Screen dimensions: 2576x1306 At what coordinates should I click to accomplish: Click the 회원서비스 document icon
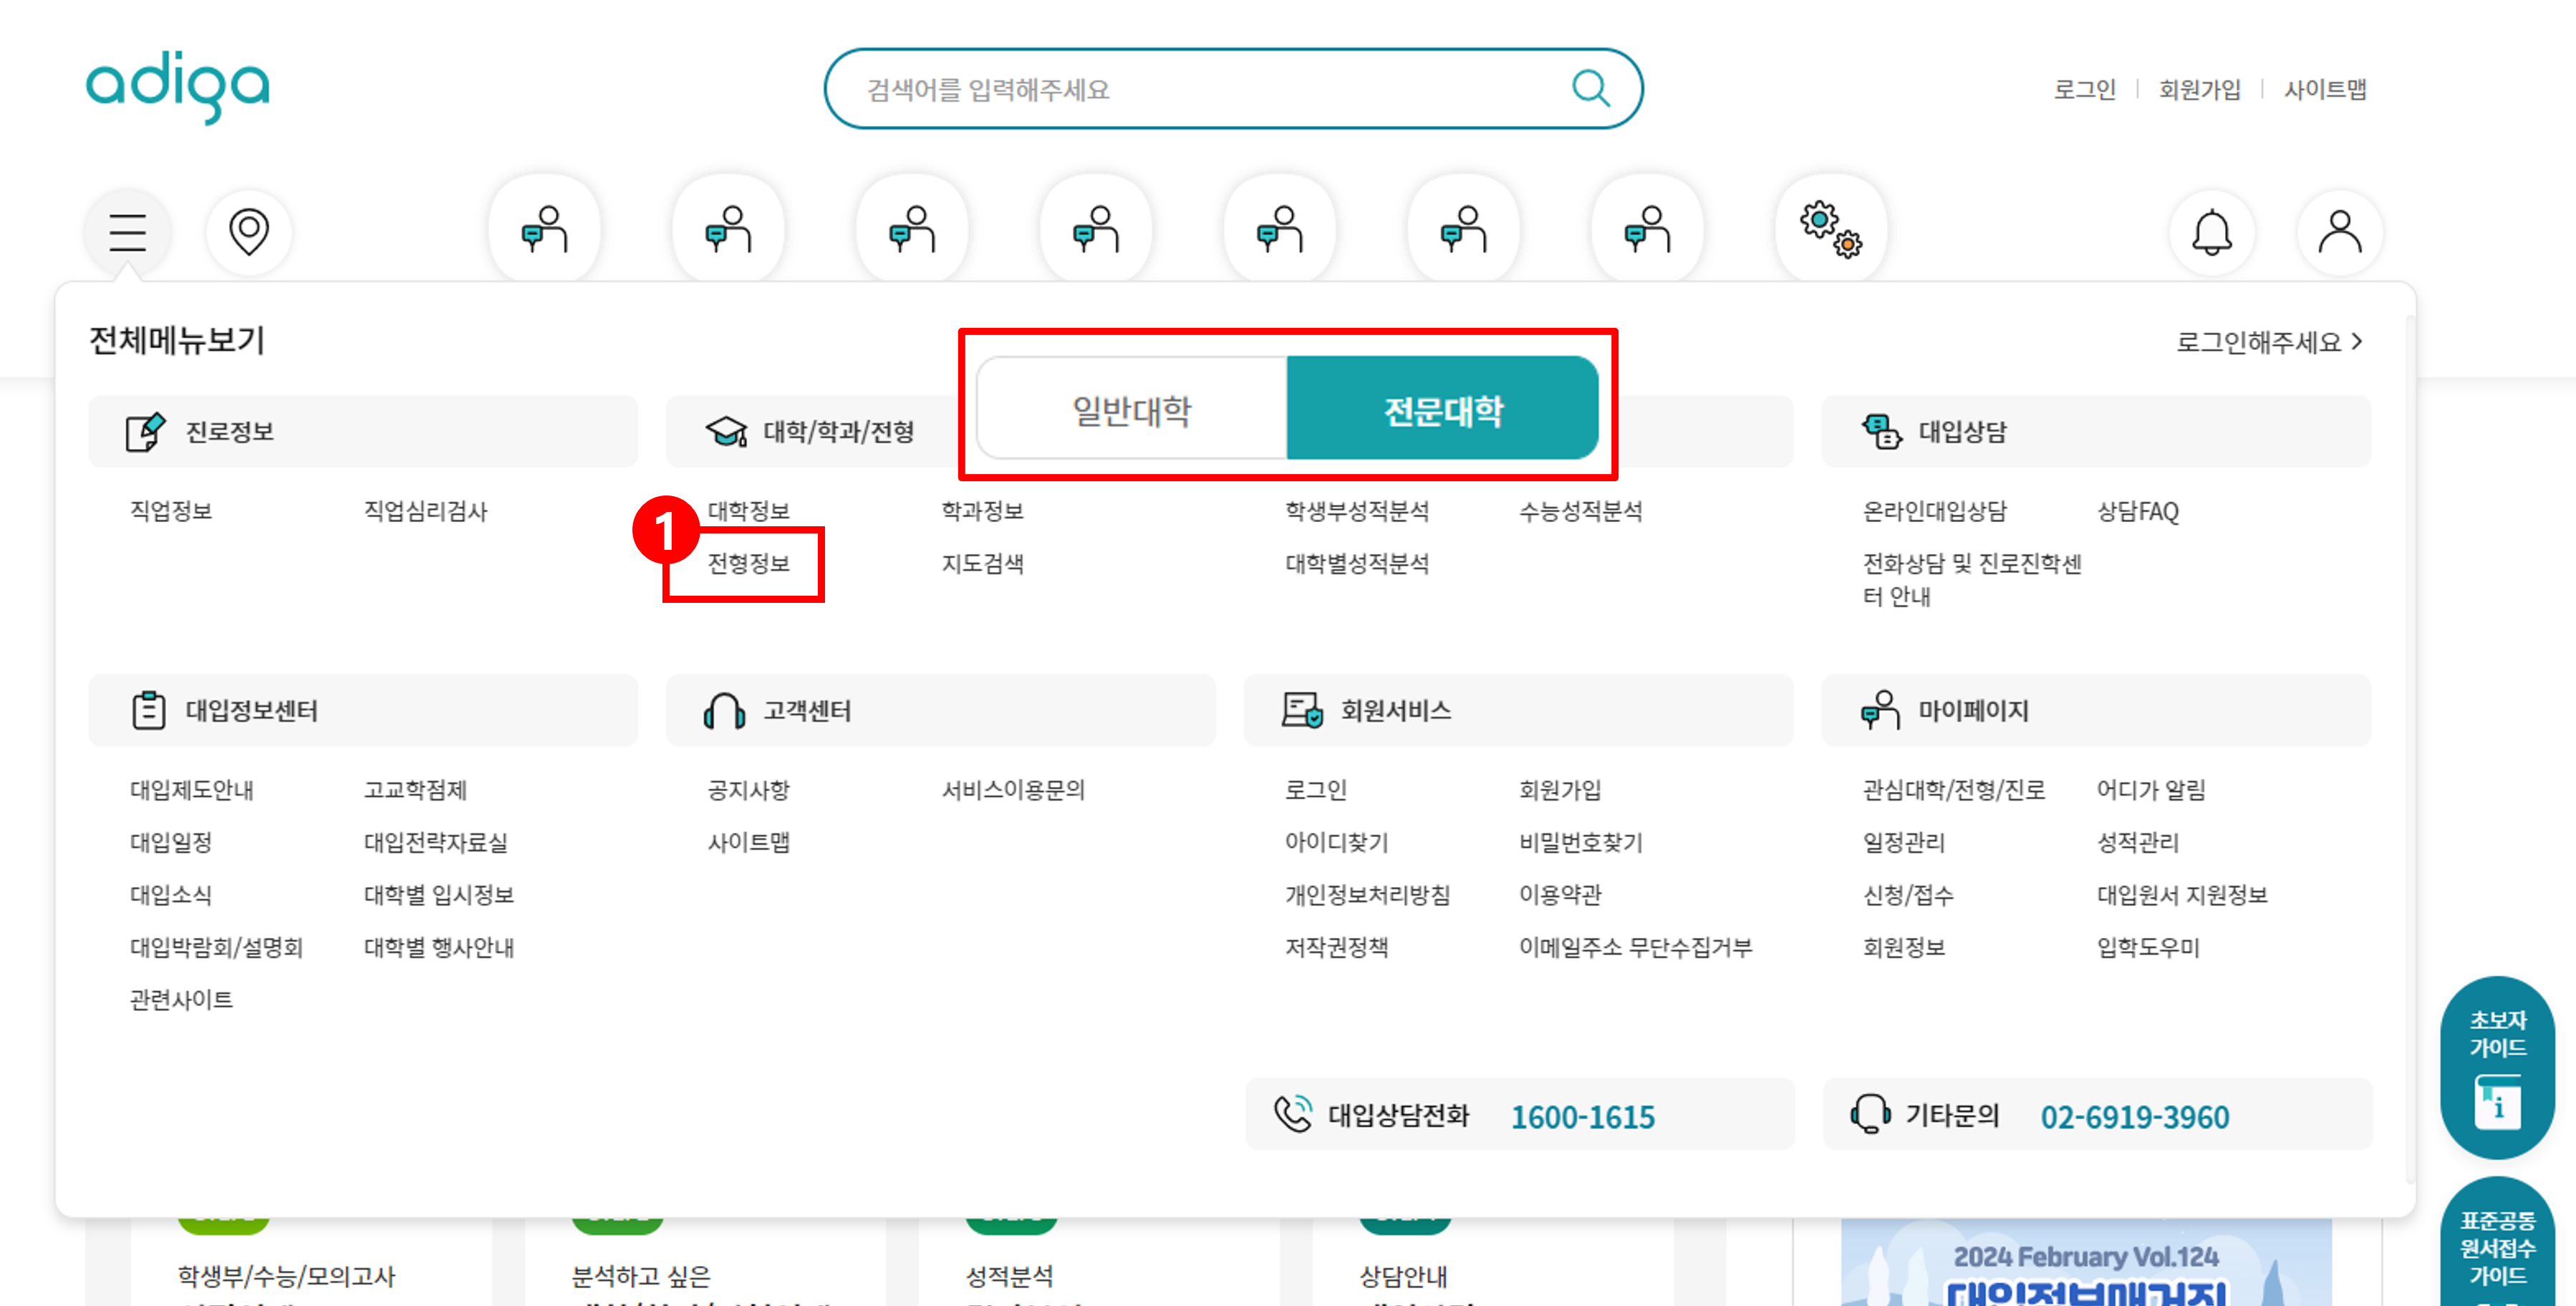1303,710
